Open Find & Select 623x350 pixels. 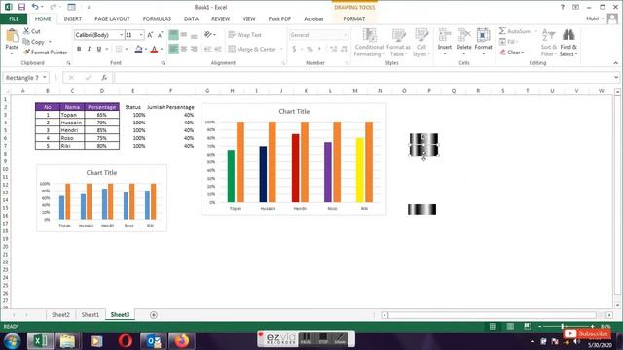coord(568,43)
